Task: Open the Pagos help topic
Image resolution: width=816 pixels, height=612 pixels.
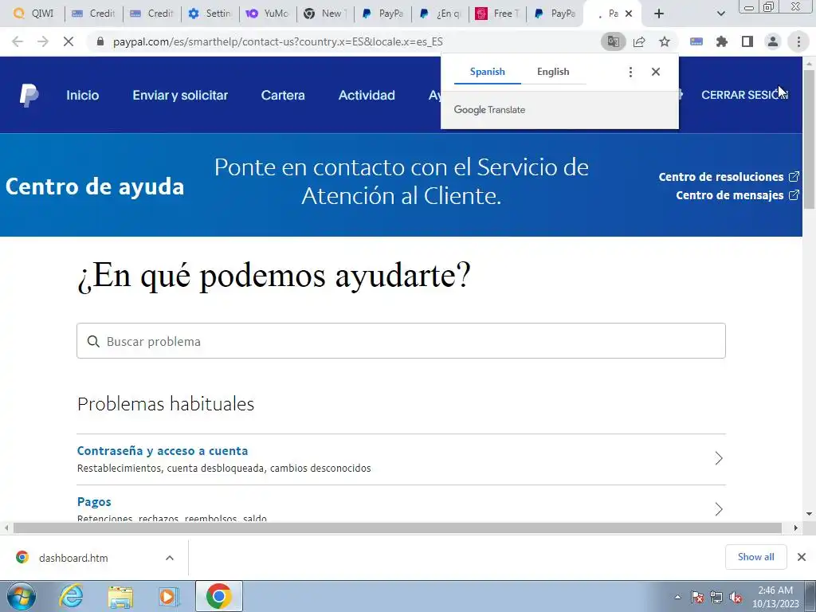Action: click(x=94, y=502)
